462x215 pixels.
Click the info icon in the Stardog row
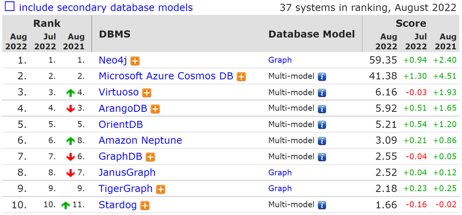[x=322, y=205]
